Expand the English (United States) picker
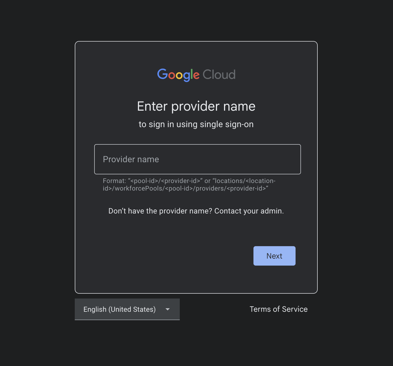This screenshot has width=393, height=366. (127, 309)
